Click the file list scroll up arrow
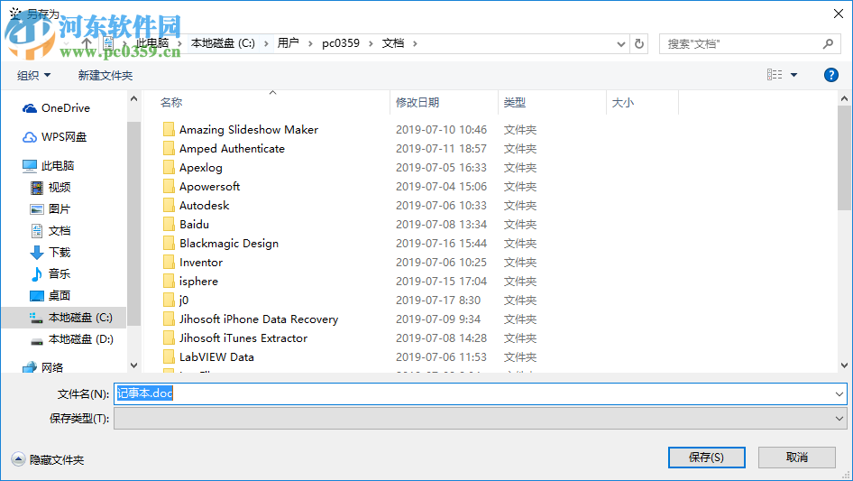Screen dimensions: 853x481 [844, 98]
